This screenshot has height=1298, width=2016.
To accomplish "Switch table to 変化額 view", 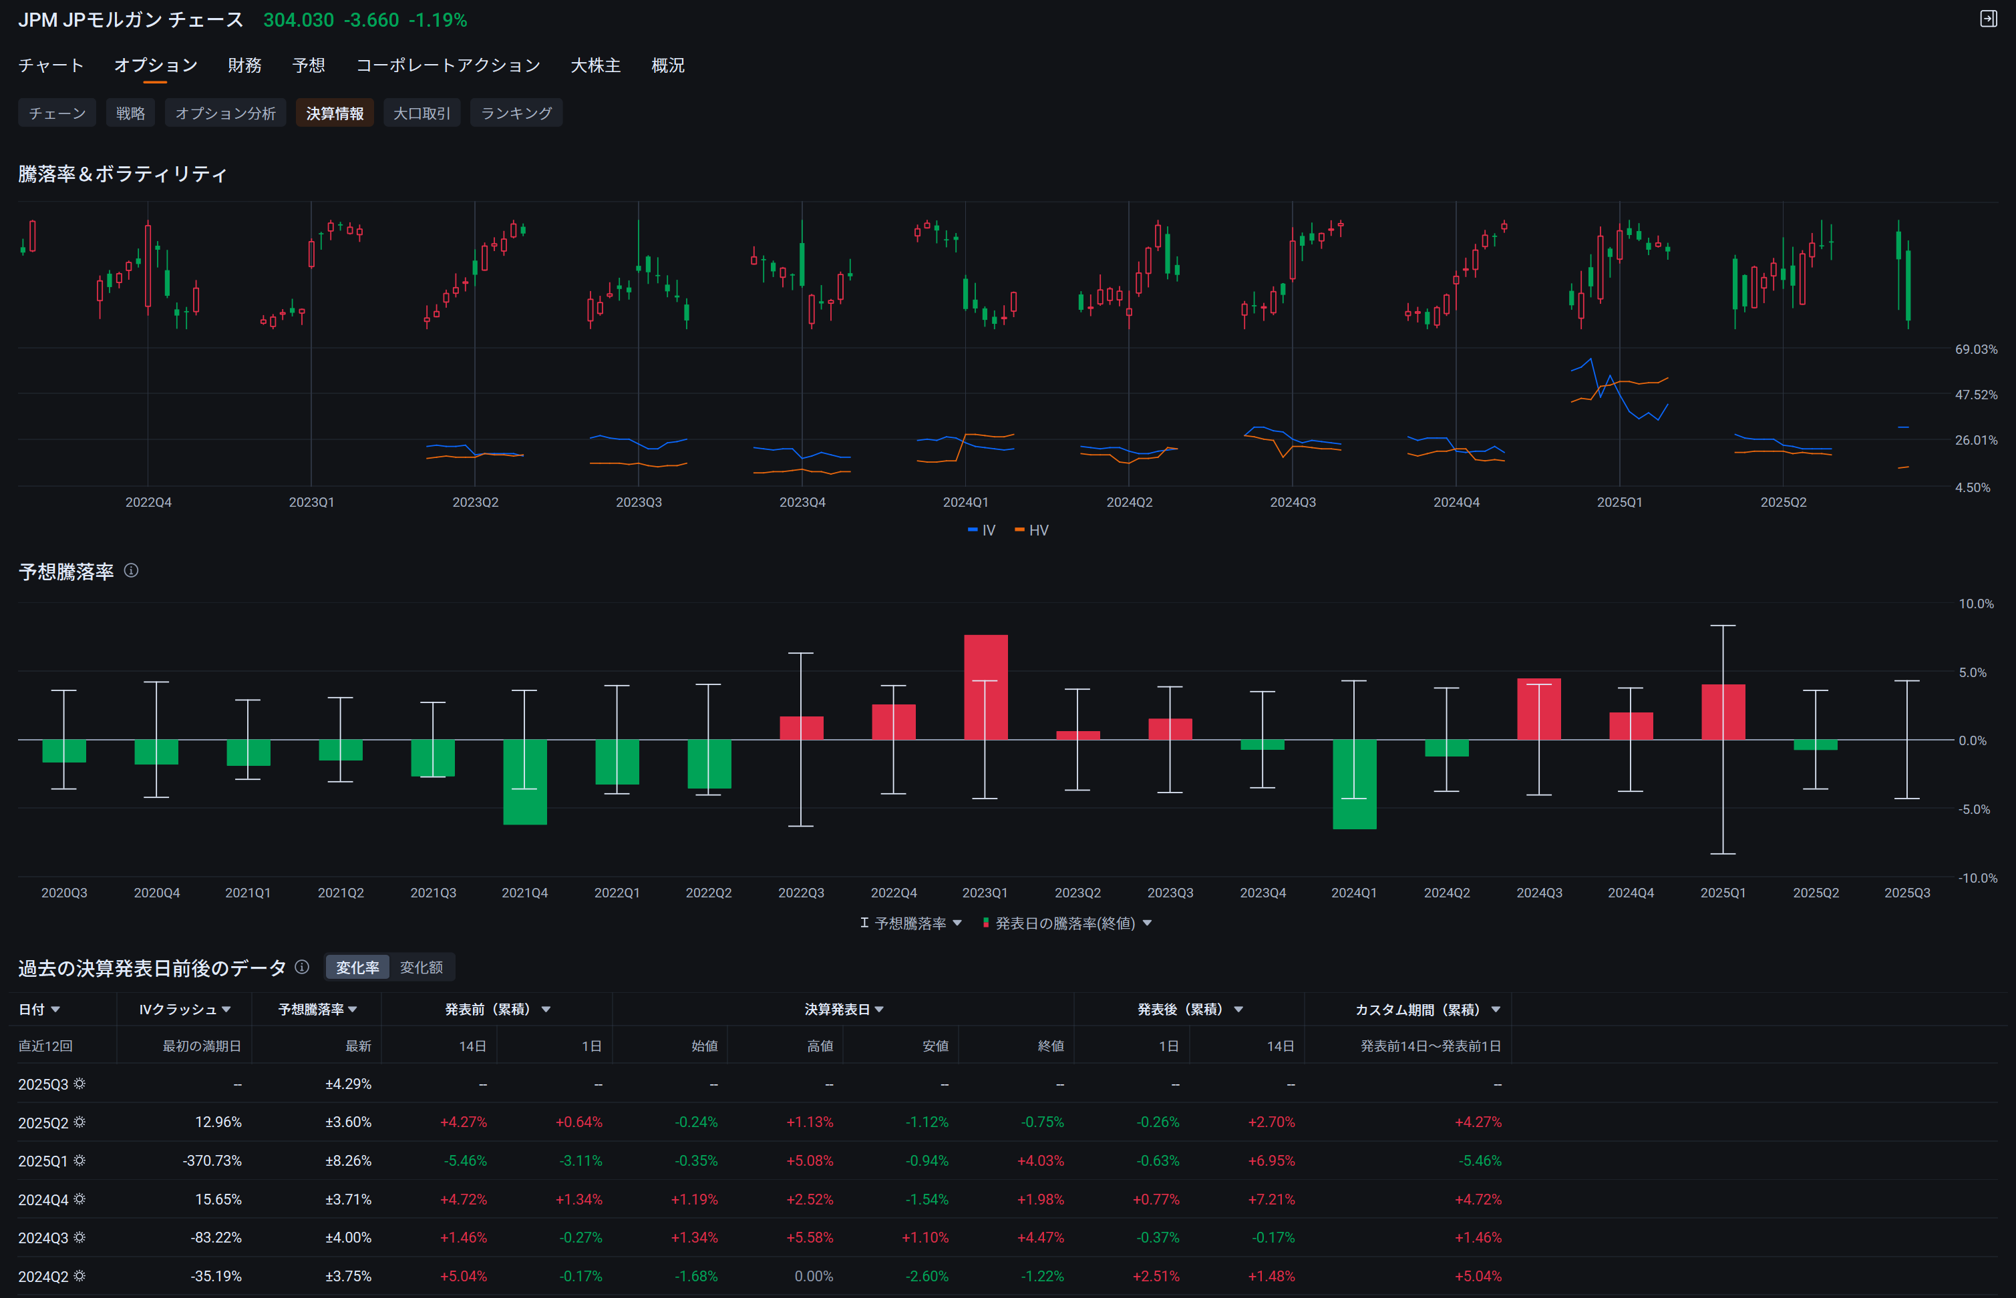I will 422,967.
